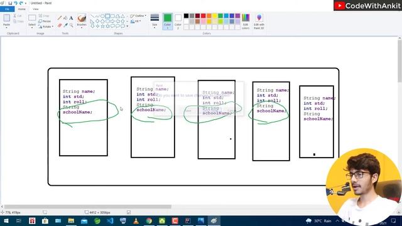The height and width of the screenshot is (226, 402).
Task: Select the Eraser tool
Action: pos(60,25)
